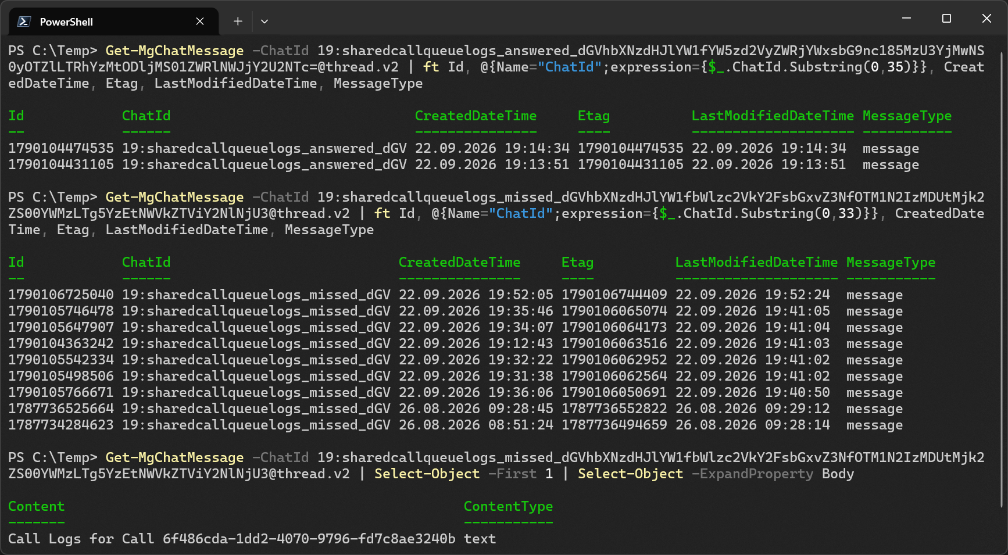The height and width of the screenshot is (555, 1008).
Task: Click created time 22.09.2026 19:52:05
Action: [476, 295]
